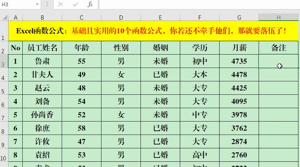
Task: Click age cell 49 for 甘夫人
Action: [x=82, y=75]
